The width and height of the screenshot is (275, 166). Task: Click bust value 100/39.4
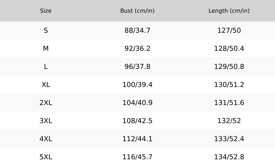click(137, 85)
